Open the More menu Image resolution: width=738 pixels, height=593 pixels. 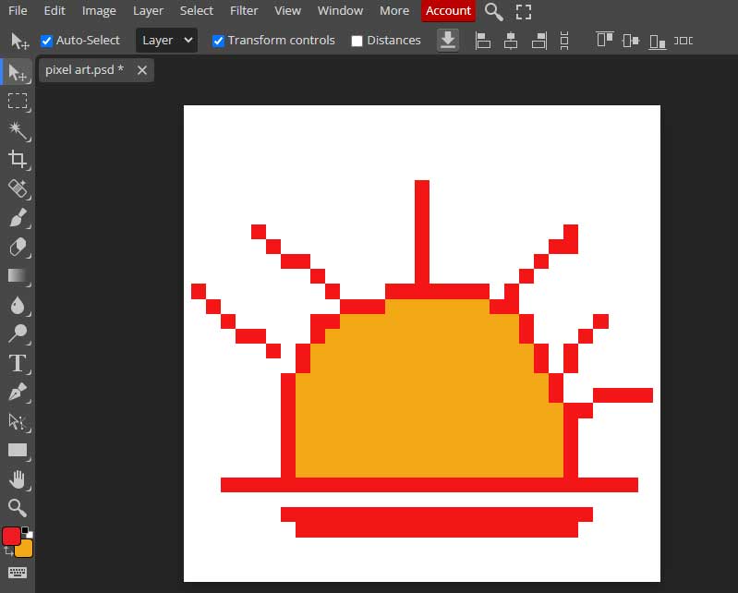(394, 11)
